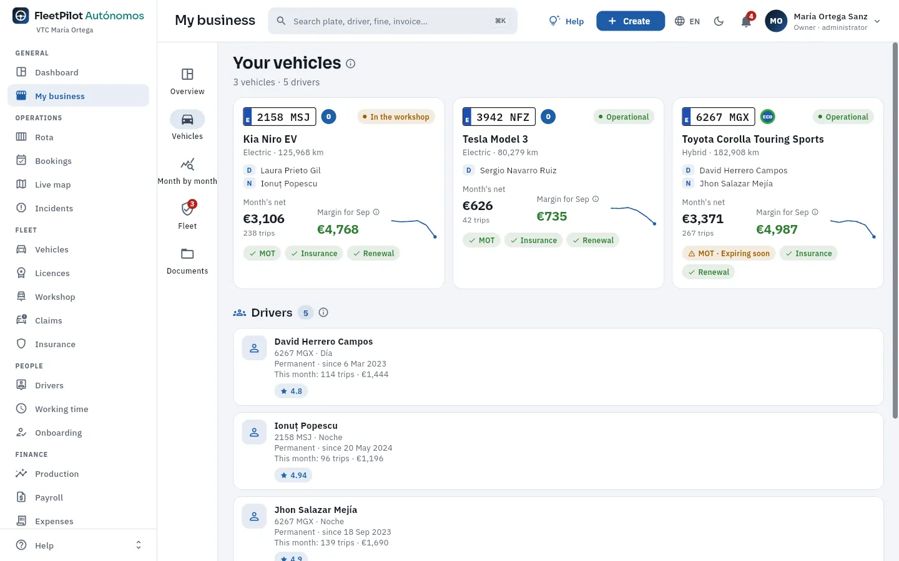
Task: Click In the workshop status badge
Action: (x=396, y=117)
